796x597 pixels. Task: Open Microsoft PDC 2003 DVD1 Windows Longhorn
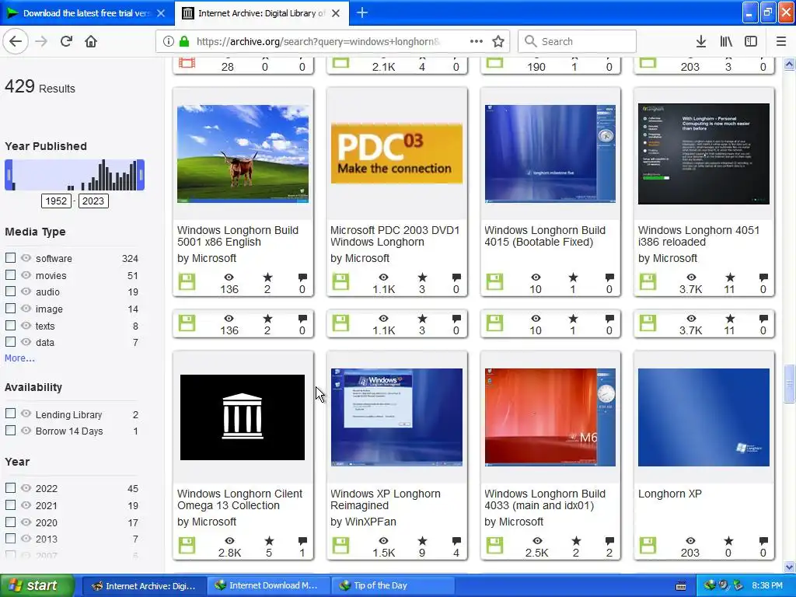[395, 236]
